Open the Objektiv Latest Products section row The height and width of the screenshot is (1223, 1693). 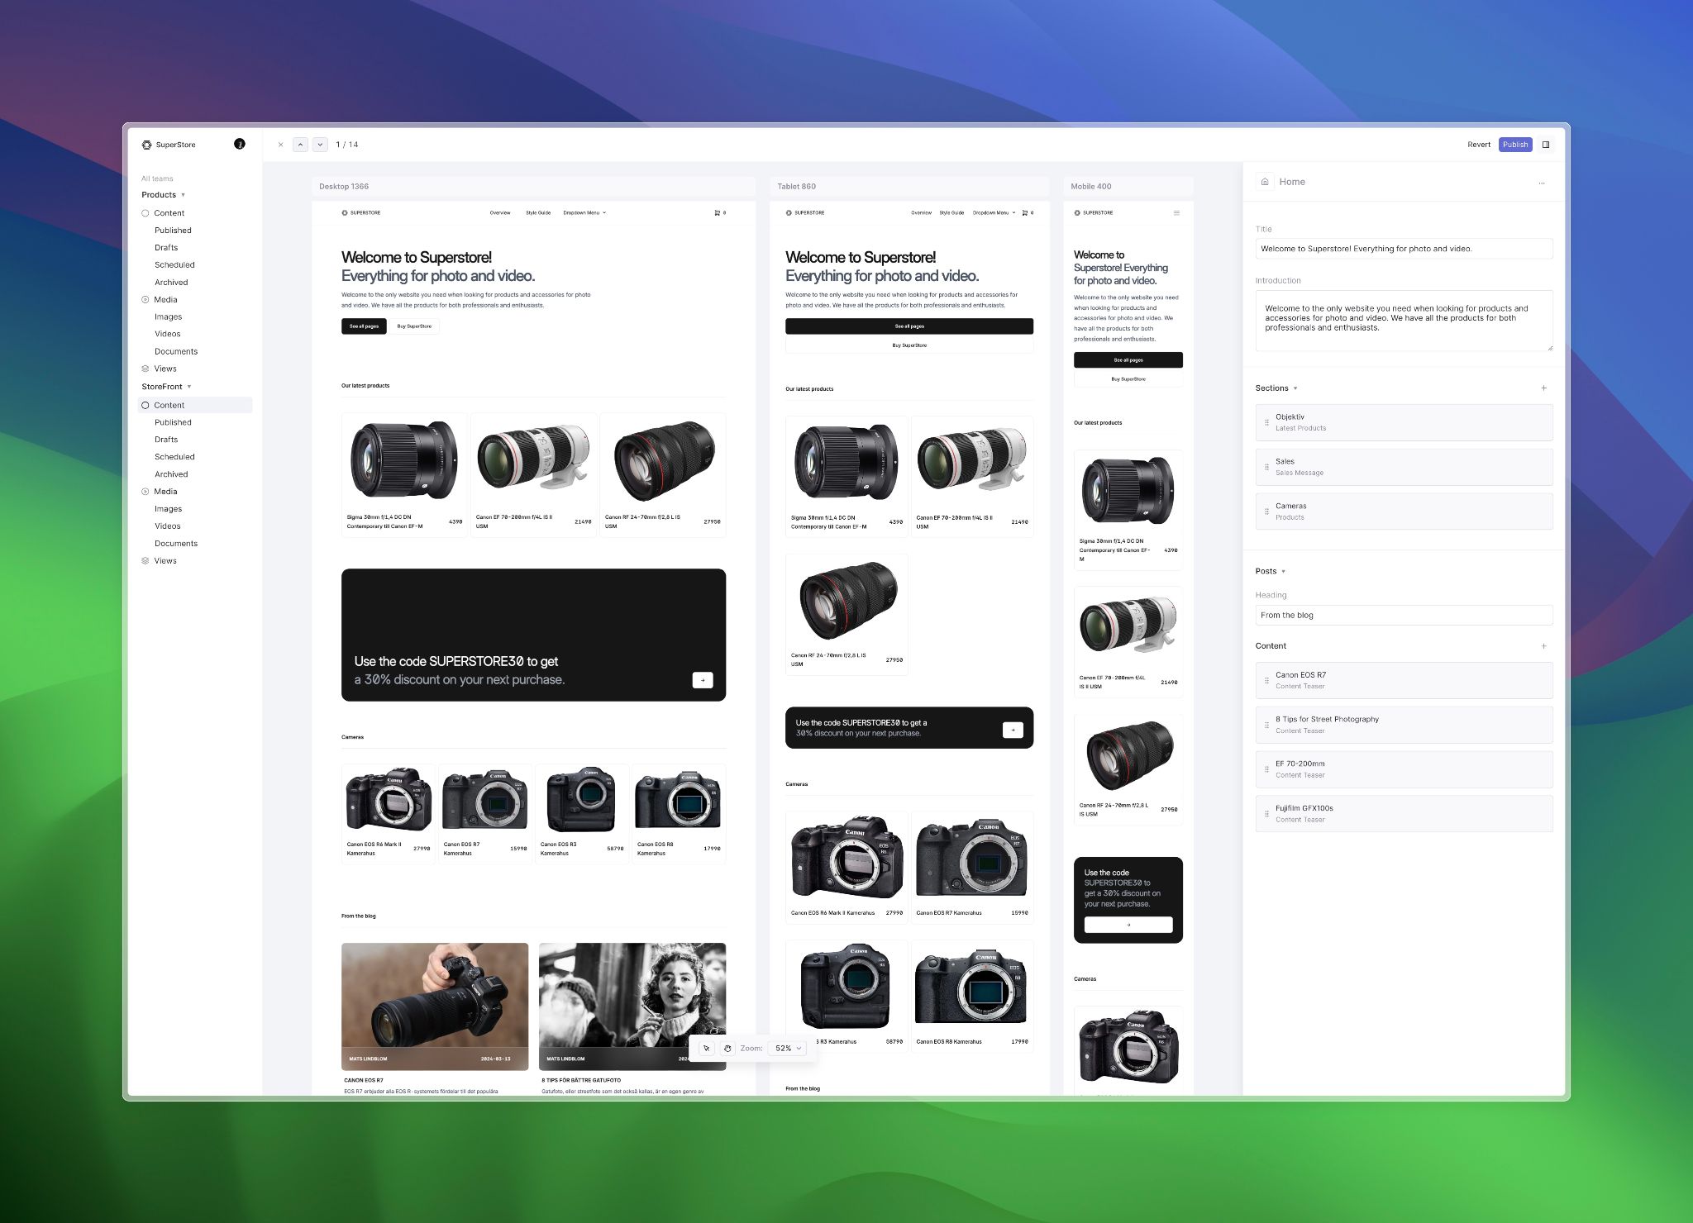click(x=1404, y=422)
